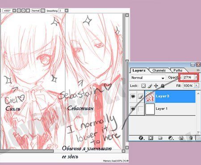This screenshot has height=165, width=201.
Task: Toggle Lock all padlock icon
Action: [x=163, y=86]
